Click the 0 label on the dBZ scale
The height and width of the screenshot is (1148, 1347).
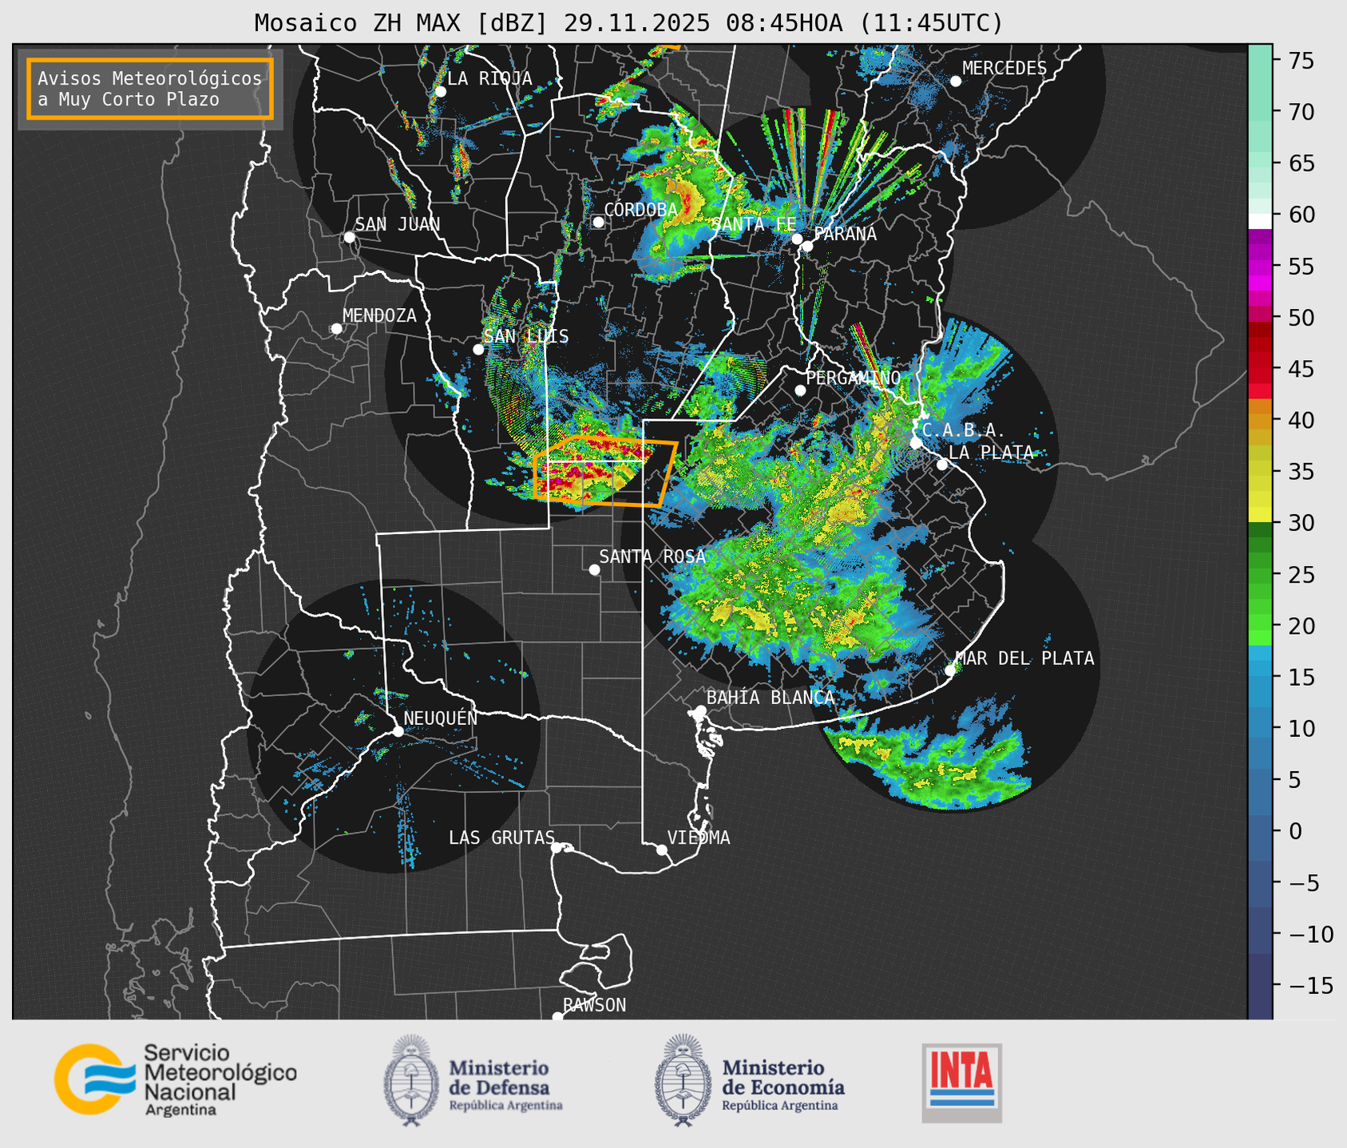pyautogui.click(x=1294, y=831)
